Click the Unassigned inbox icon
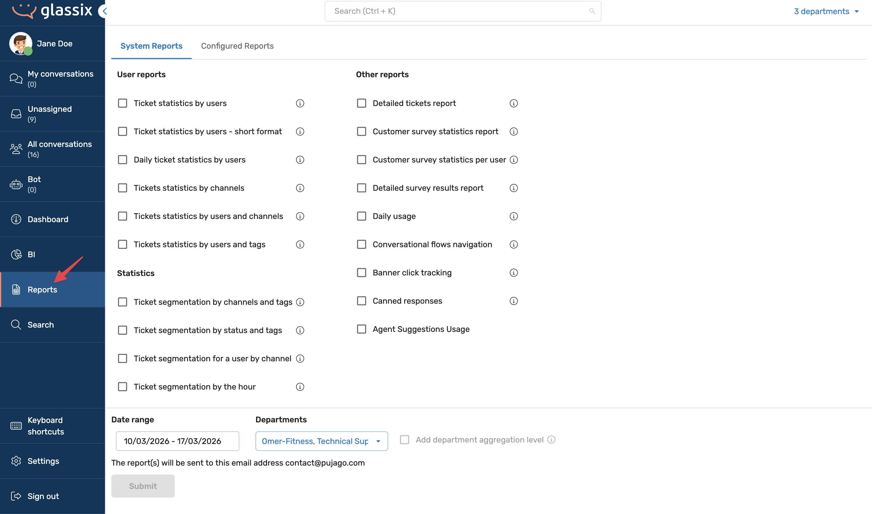 tap(16, 114)
